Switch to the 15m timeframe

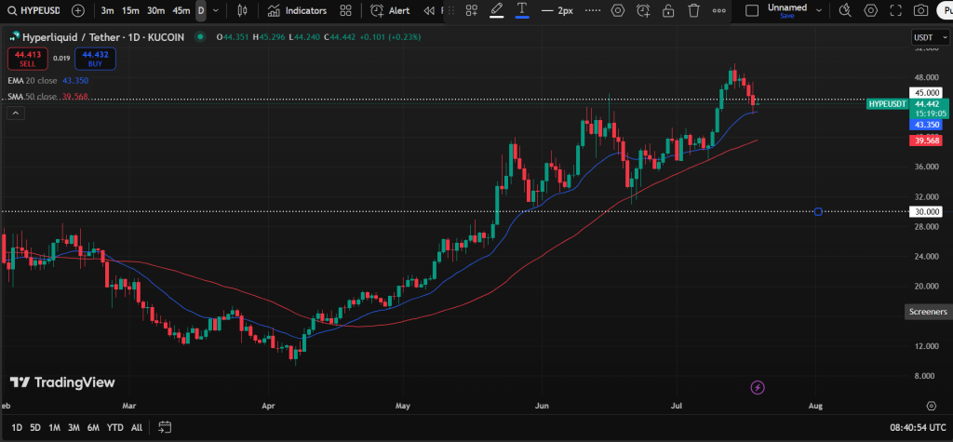tap(130, 10)
